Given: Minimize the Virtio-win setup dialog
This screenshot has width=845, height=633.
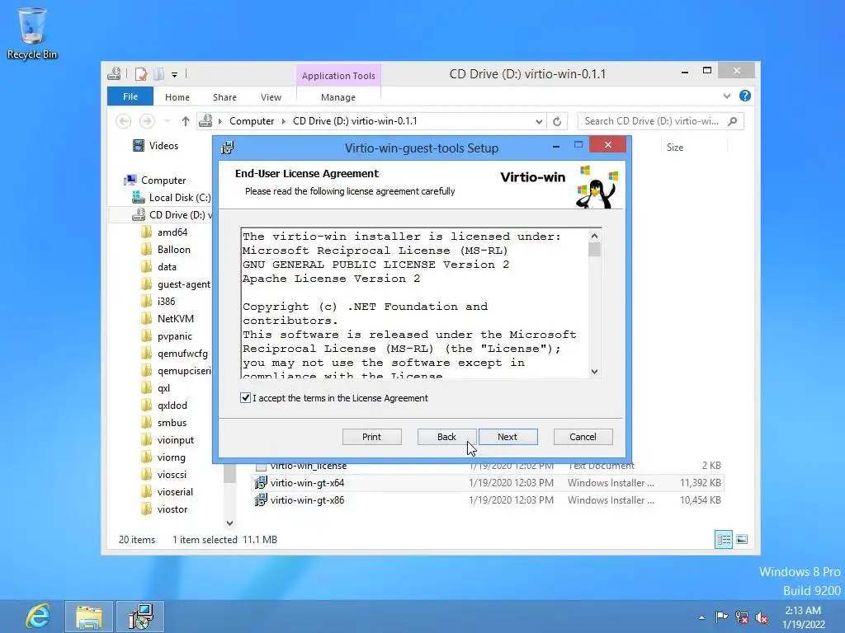Looking at the screenshot, I should (x=555, y=146).
